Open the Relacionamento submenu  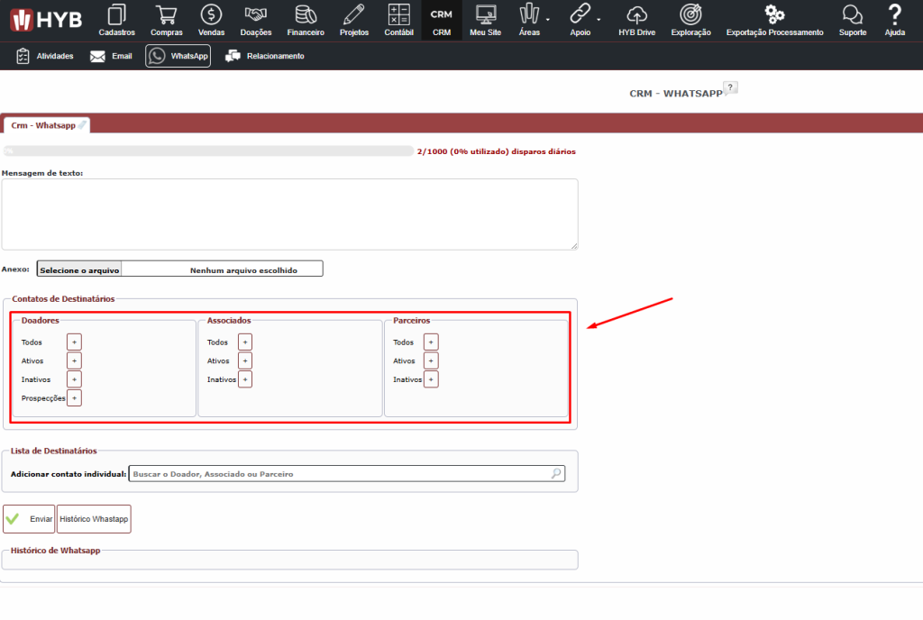pos(264,56)
